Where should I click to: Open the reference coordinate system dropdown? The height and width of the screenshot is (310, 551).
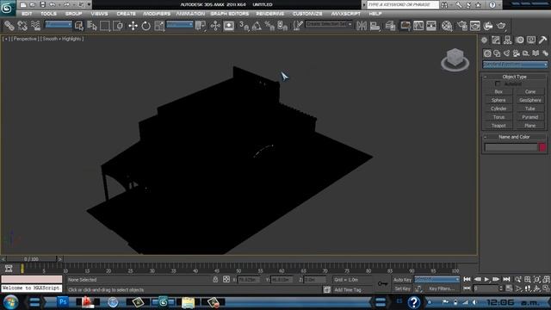point(180,25)
